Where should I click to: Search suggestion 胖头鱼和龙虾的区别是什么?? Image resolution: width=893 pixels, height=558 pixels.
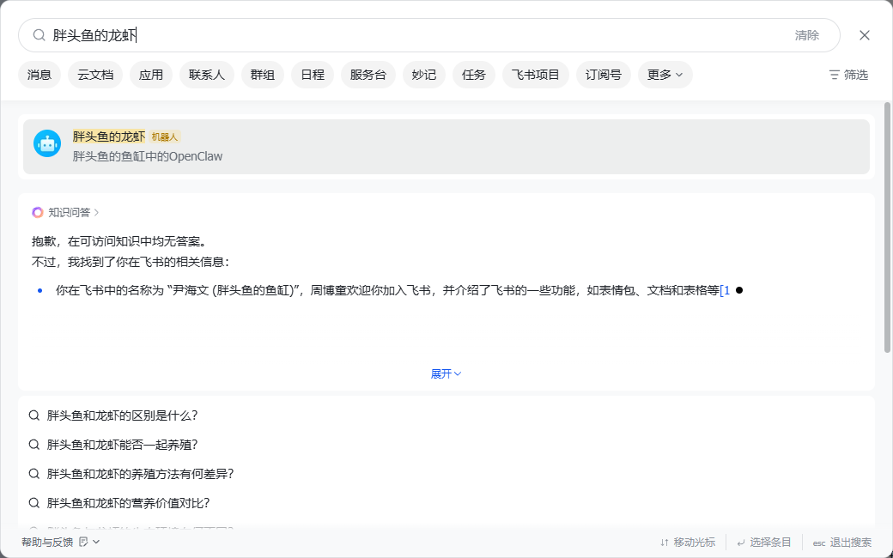[x=122, y=415]
